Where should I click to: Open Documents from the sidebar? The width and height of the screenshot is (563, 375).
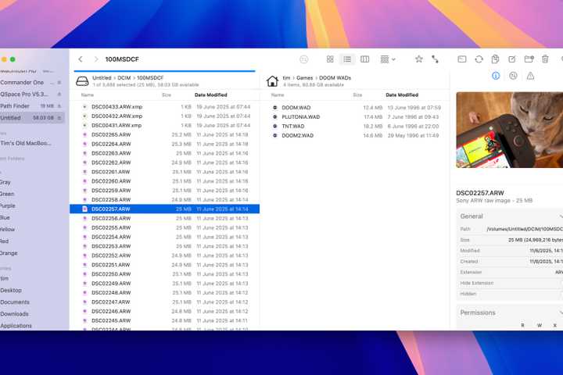[x=15, y=302]
